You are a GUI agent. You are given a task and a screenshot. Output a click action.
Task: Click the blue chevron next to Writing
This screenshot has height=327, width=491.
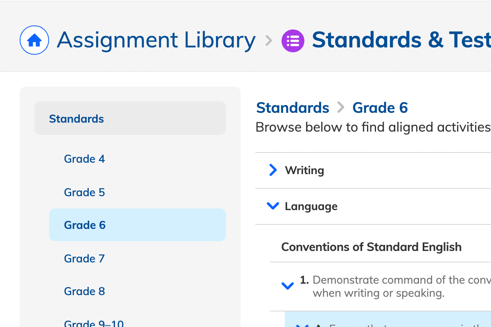pyautogui.click(x=273, y=170)
